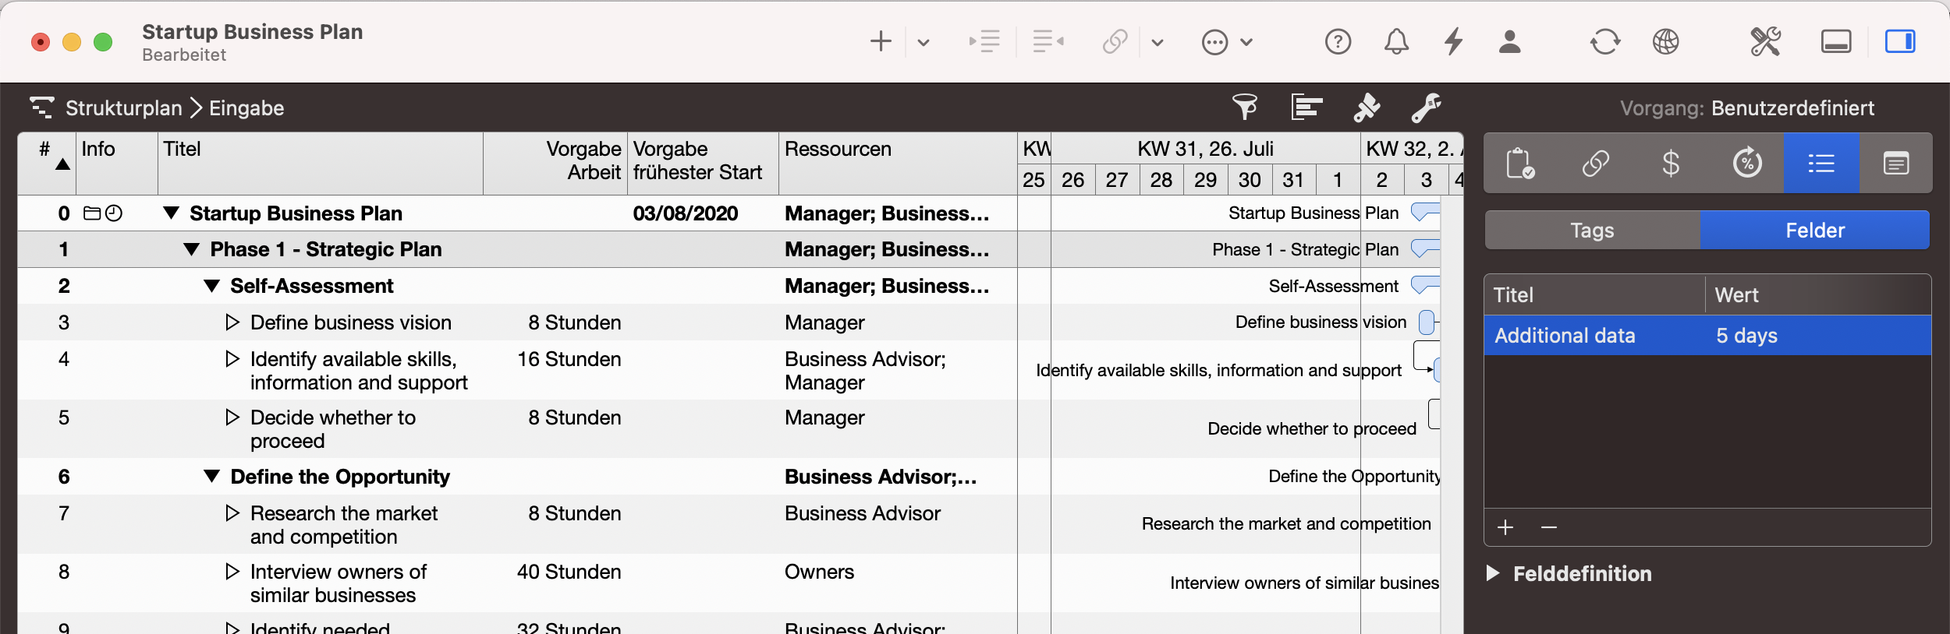Screen dimensions: 1950x634
Task: Click the sync arrows icon
Action: (1604, 41)
